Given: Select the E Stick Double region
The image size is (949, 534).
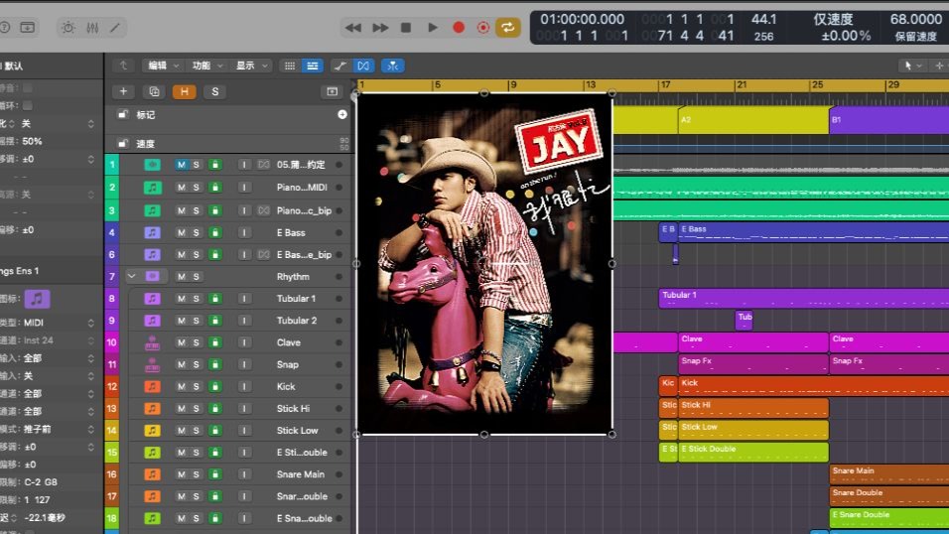Looking at the screenshot, I should point(753,453).
